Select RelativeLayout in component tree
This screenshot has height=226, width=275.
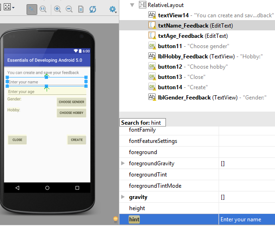tap(165, 5)
